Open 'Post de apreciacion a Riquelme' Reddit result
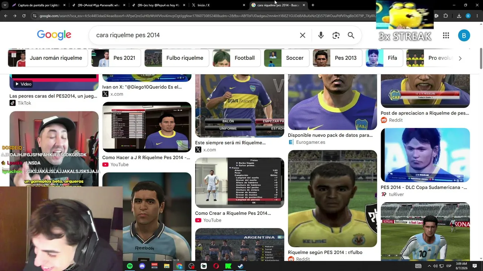Screen dimensions: 483x271 (x=425, y=113)
